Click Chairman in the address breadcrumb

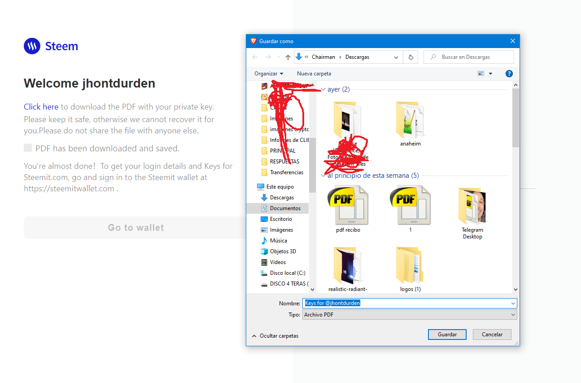pyautogui.click(x=323, y=57)
